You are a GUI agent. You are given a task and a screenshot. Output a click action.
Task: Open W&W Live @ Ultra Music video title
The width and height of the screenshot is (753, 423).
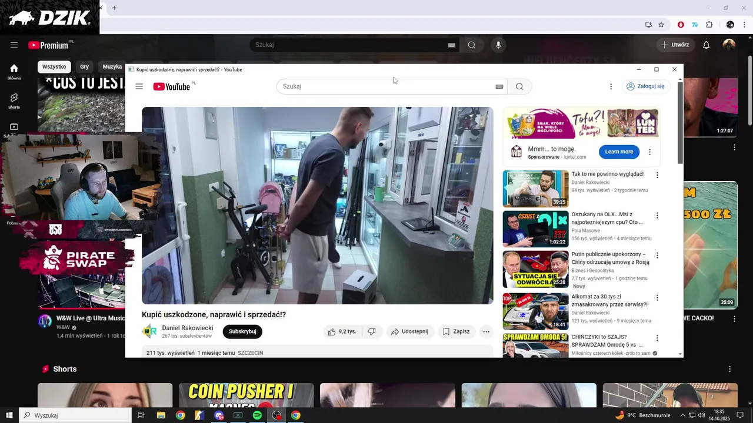point(91,318)
